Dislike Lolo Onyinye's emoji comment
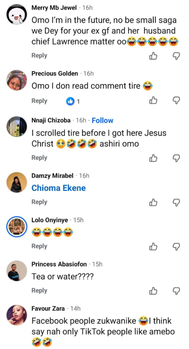Screen dimensions: 189x349 tap(176, 246)
